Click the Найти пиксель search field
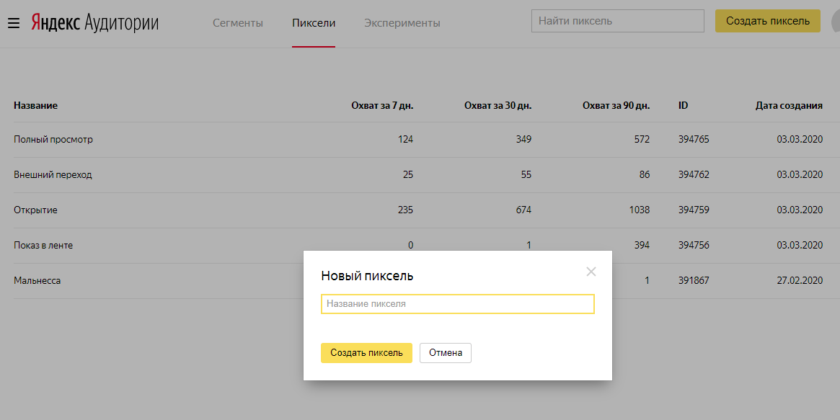The width and height of the screenshot is (840, 420). pyautogui.click(x=617, y=21)
